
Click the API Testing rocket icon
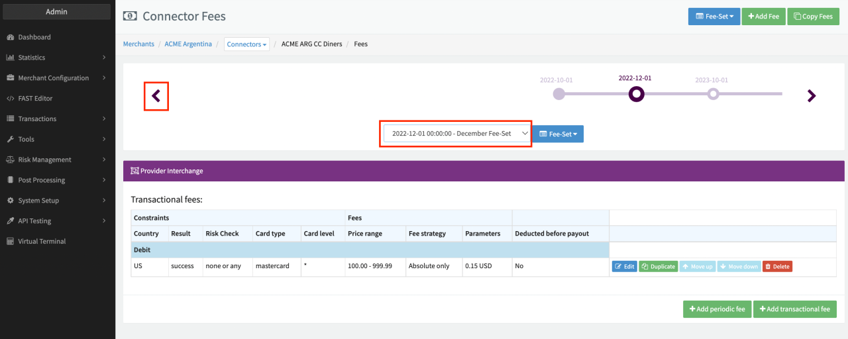click(11, 221)
